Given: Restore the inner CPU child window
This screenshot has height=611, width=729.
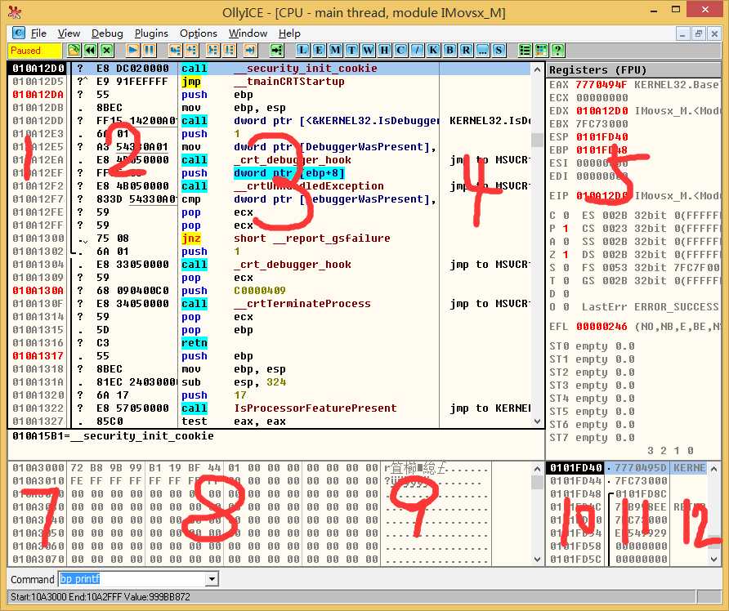Looking at the screenshot, I should pyautogui.click(x=698, y=33).
